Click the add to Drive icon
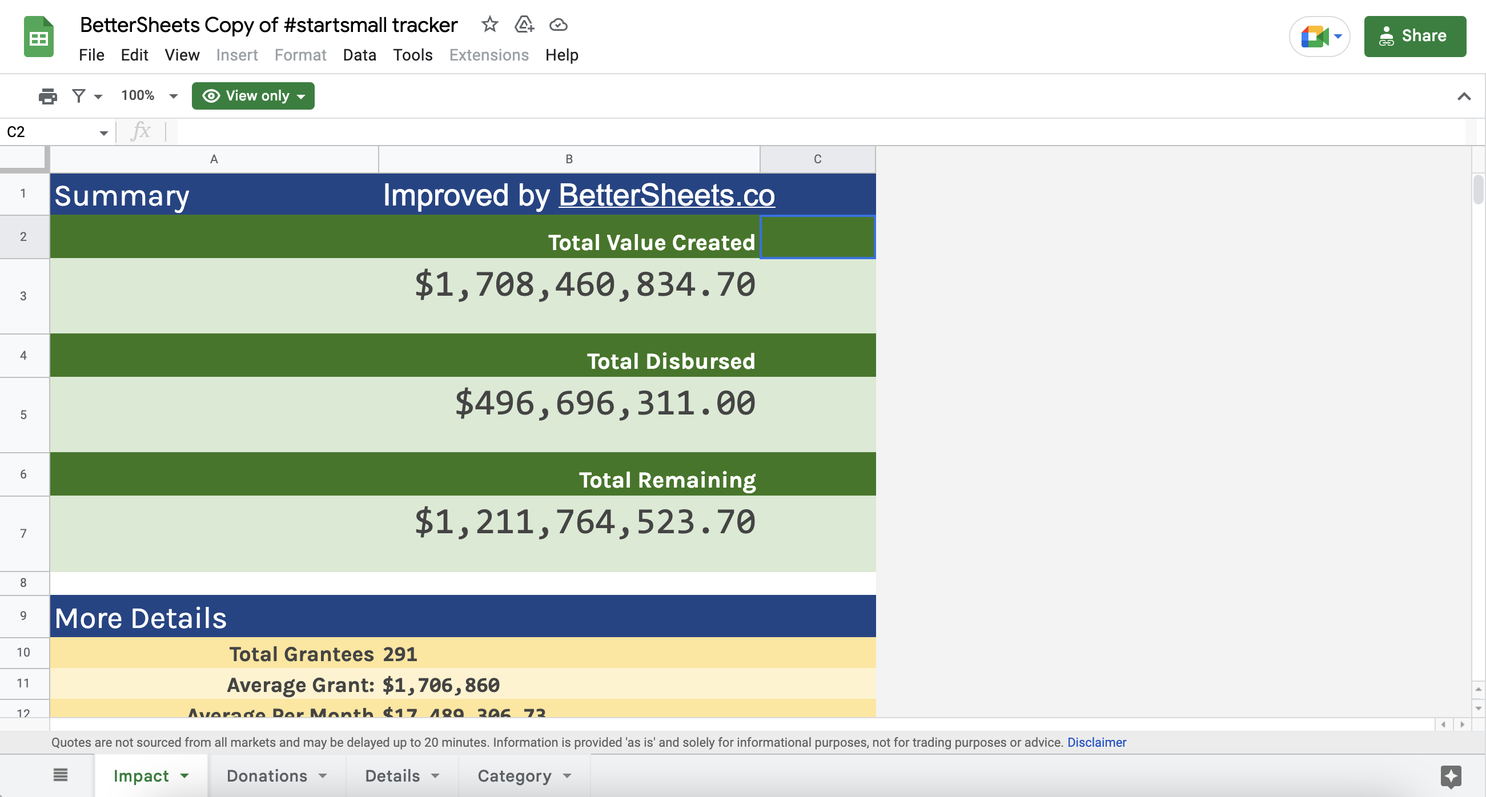This screenshot has width=1486, height=797. (x=524, y=24)
